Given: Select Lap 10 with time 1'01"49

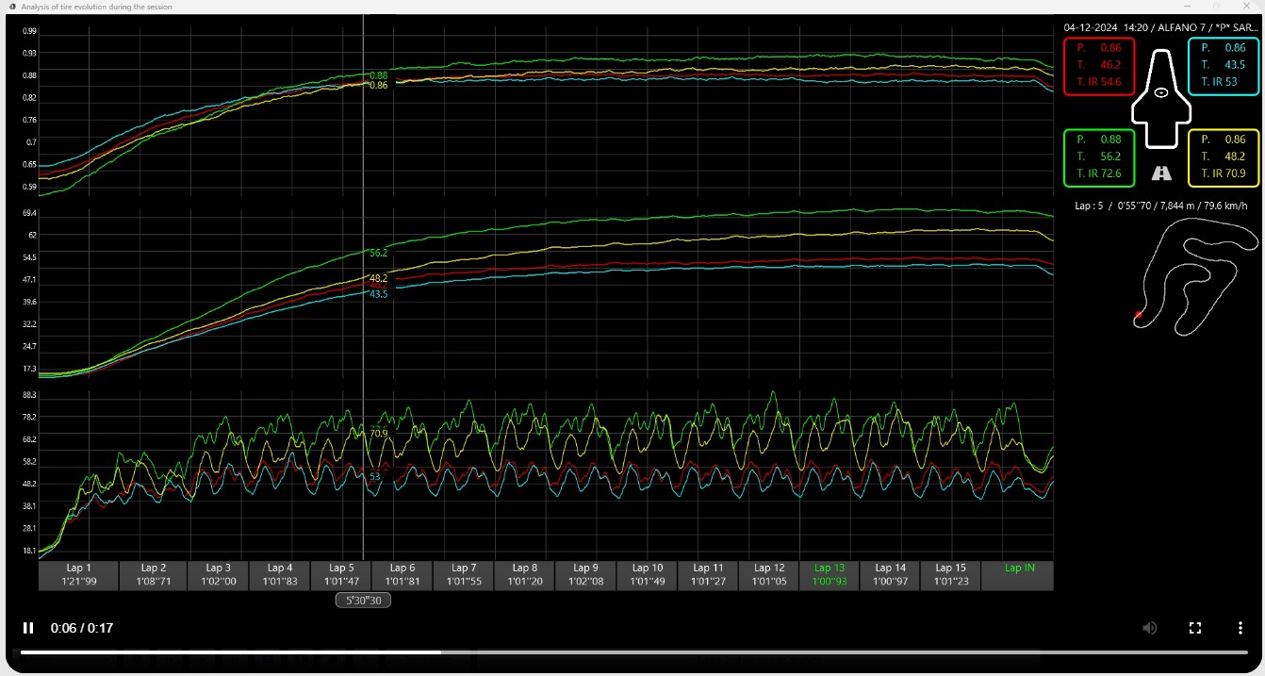Looking at the screenshot, I should point(647,575).
